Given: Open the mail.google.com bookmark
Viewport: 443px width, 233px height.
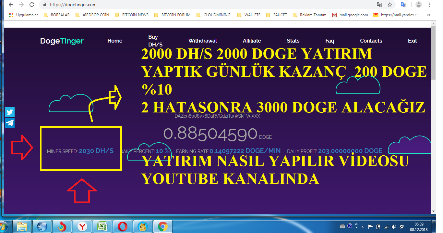Looking at the screenshot, I should pyautogui.click(x=350, y=15).
